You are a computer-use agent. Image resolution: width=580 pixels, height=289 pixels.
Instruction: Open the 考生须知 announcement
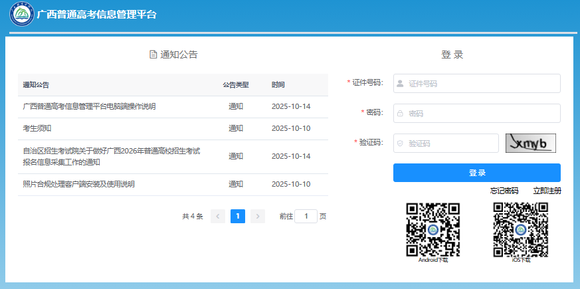37,128
